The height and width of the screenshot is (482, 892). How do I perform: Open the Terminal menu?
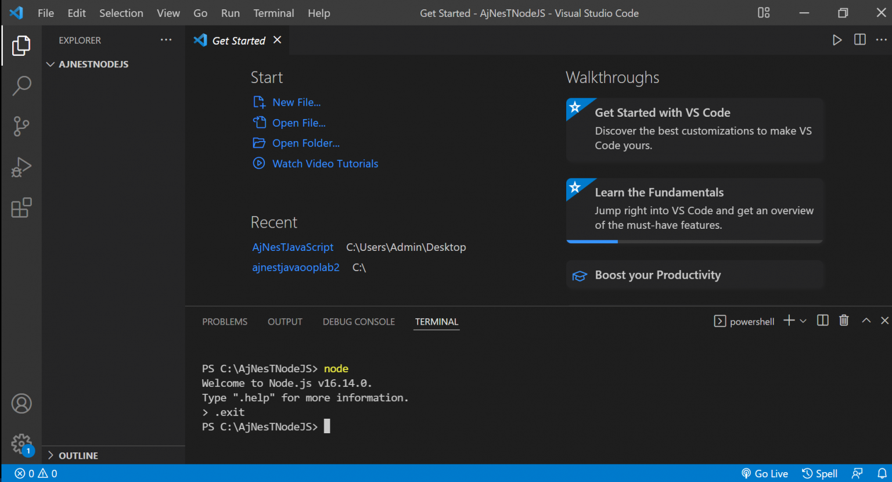click(273, 13)
